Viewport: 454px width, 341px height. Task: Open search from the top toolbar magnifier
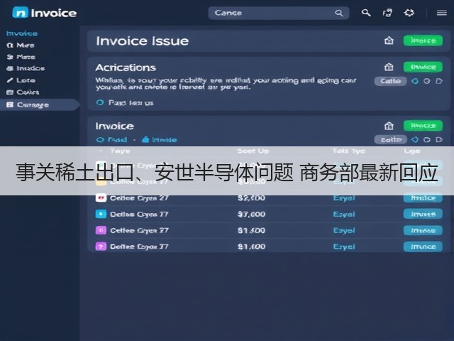coord(366,13)
